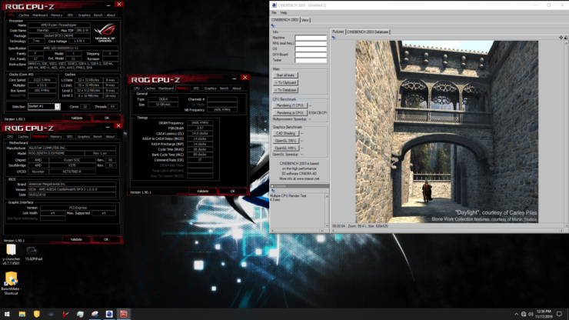Click the volume icon in system tray
The width and height of the screenshot is (569, 320).
[533, 314]
